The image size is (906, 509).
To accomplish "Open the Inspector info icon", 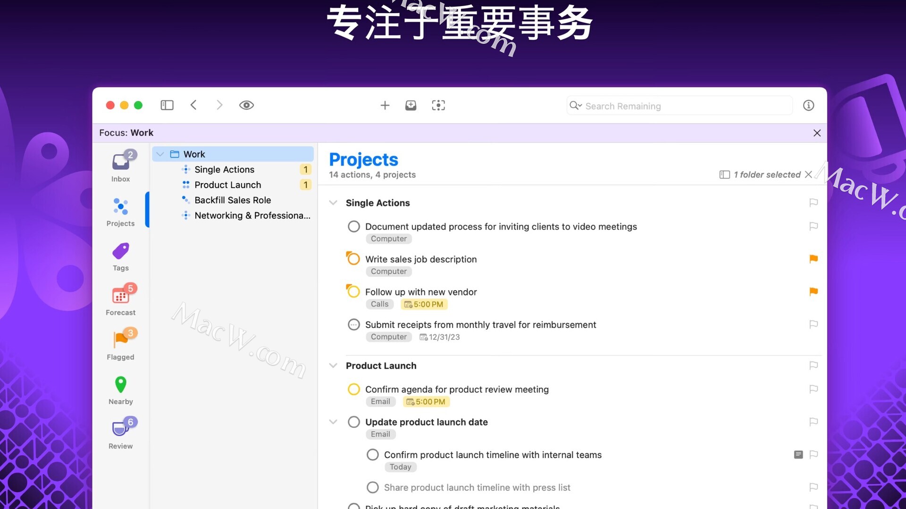I will pyautogui.click(x=808, y=105).
